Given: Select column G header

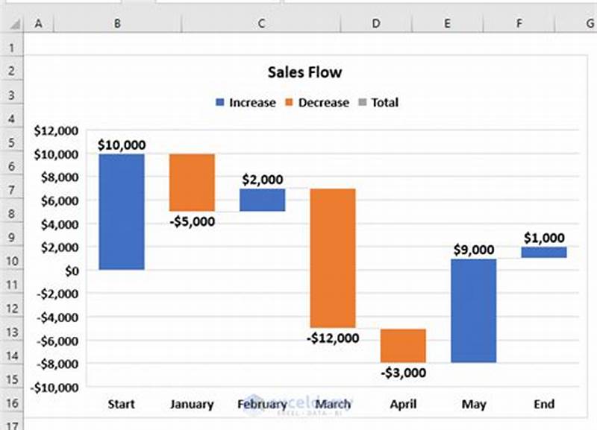Looking at the screenshot, I should 588,23.
